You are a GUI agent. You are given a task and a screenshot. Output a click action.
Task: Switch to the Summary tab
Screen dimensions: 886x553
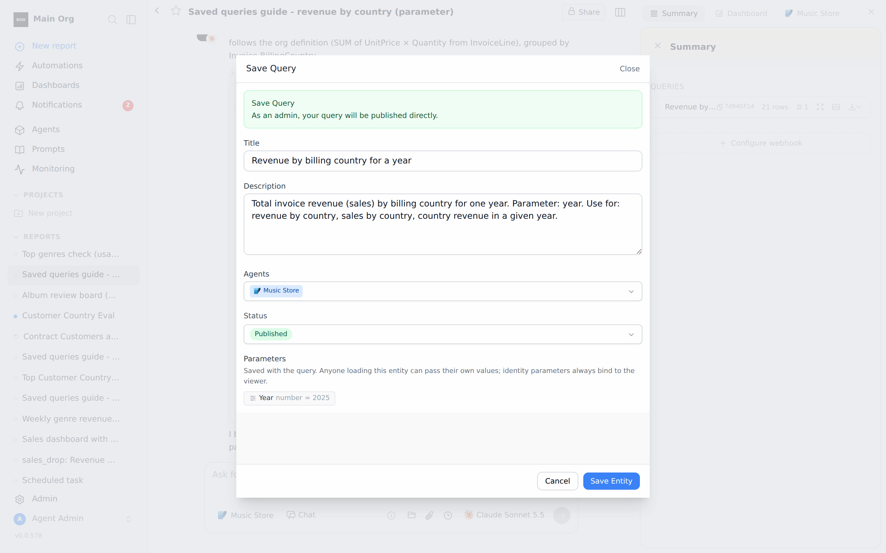pos(674,14)
